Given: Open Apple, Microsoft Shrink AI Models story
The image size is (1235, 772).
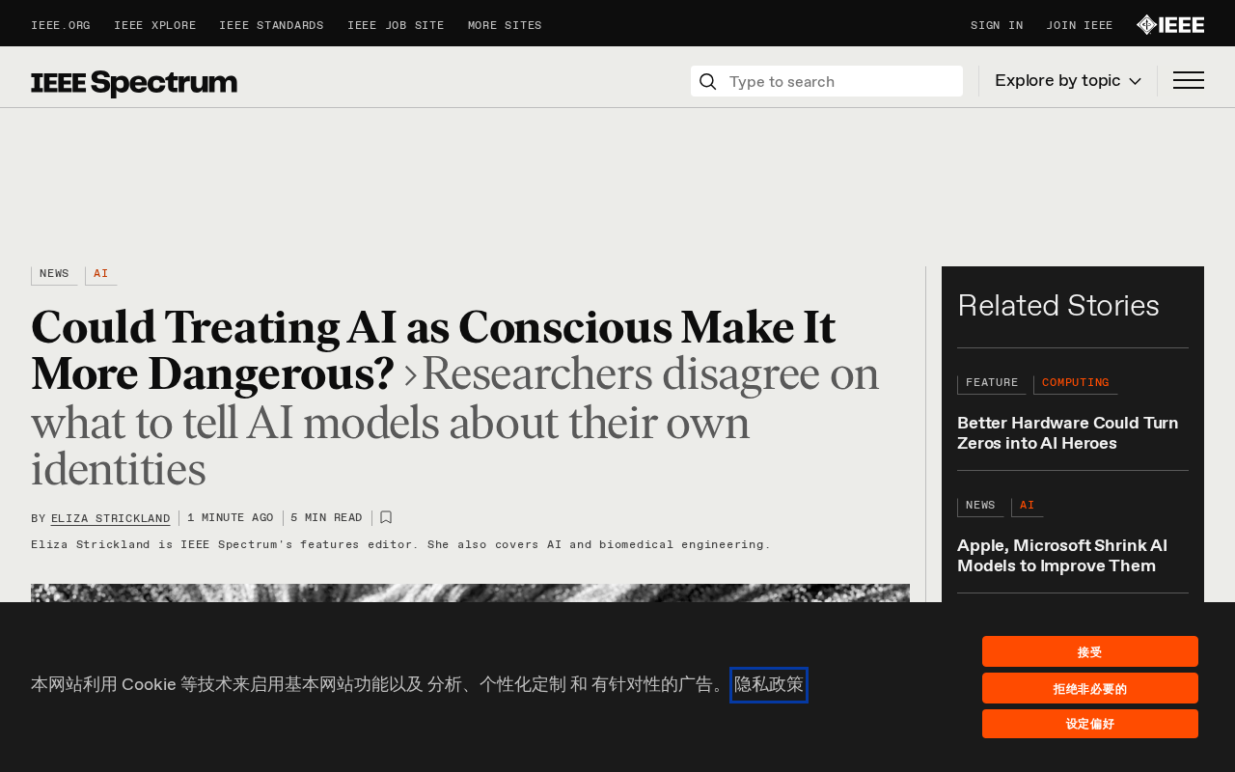Looking at the screenshot, I should (1062, 556).
